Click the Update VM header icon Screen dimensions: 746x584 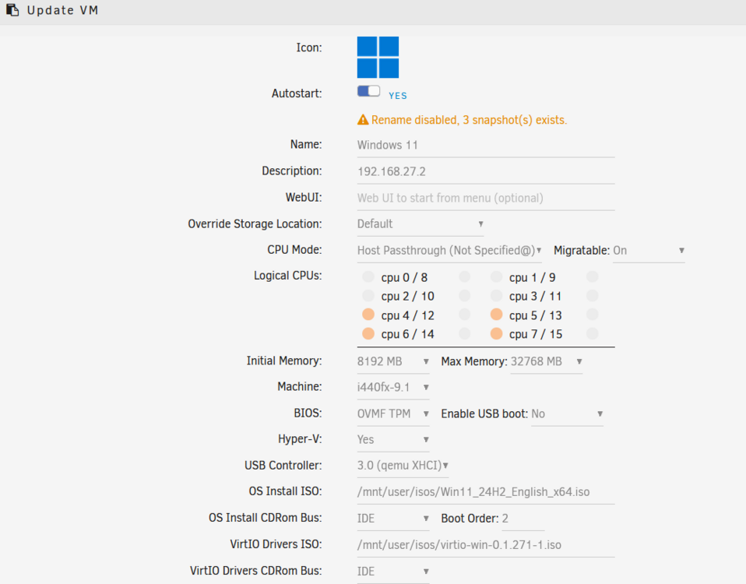pos(12,10)
